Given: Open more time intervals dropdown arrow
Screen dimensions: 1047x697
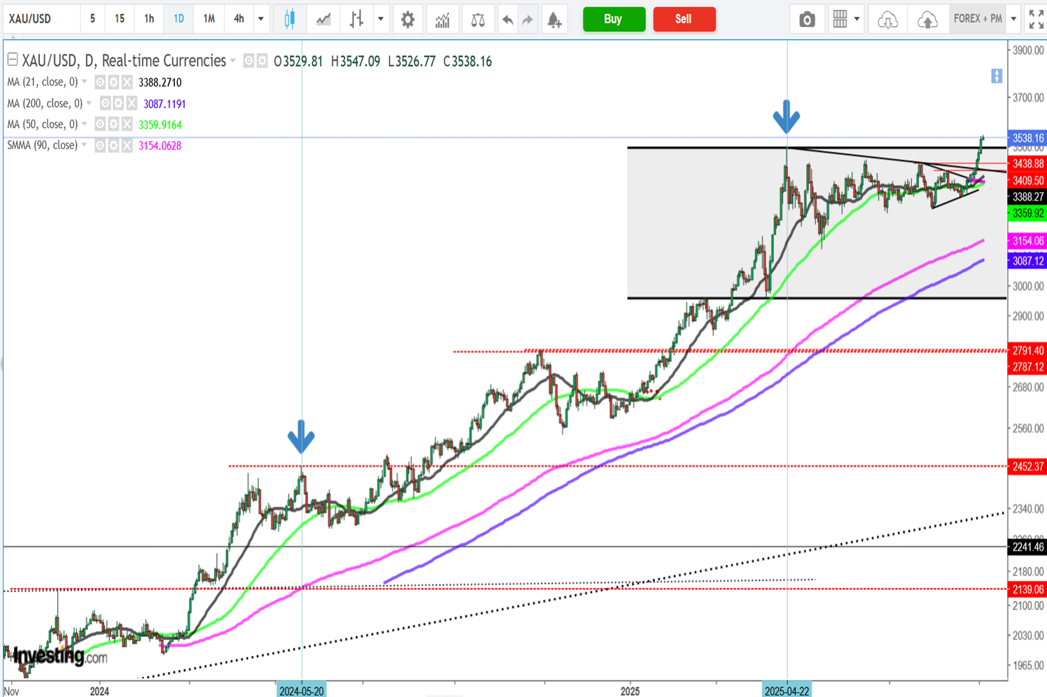Looking at the screenshot, I should click(x=261, y=19).
